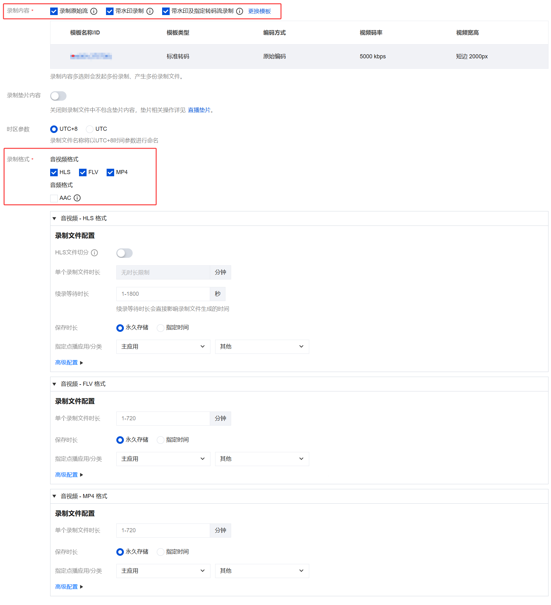551x605 pixels.
Task: Uncheck the 录制原始流 checkbox
Action: coord(54,11)
